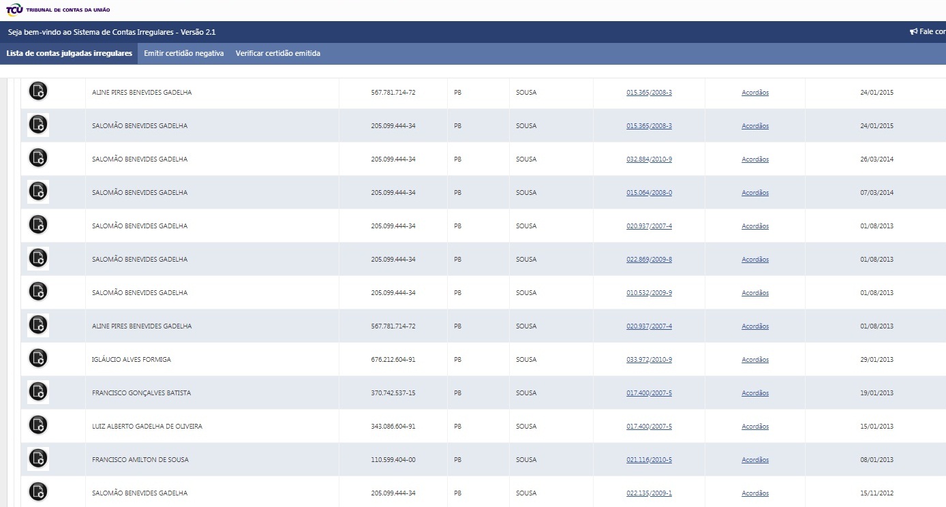Select Lista de contas julgadas irregulares tab

coord(69,54)
